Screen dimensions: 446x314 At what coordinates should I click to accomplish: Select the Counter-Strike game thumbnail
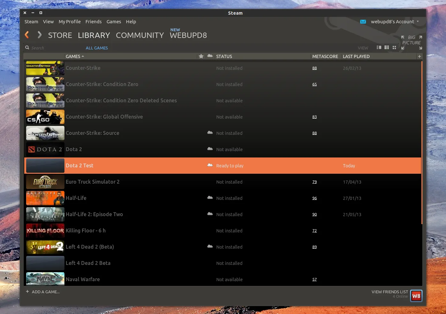45,68
